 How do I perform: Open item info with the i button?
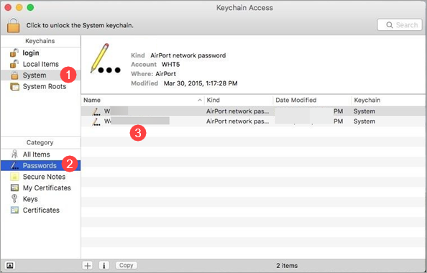coord(104,265)
